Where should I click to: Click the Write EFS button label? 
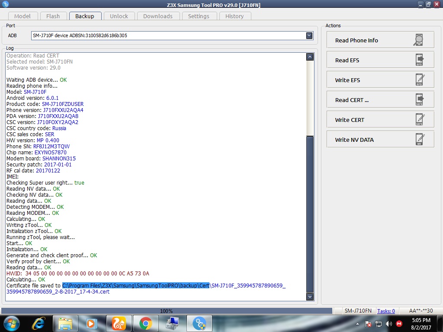click(x=347, y=80)
